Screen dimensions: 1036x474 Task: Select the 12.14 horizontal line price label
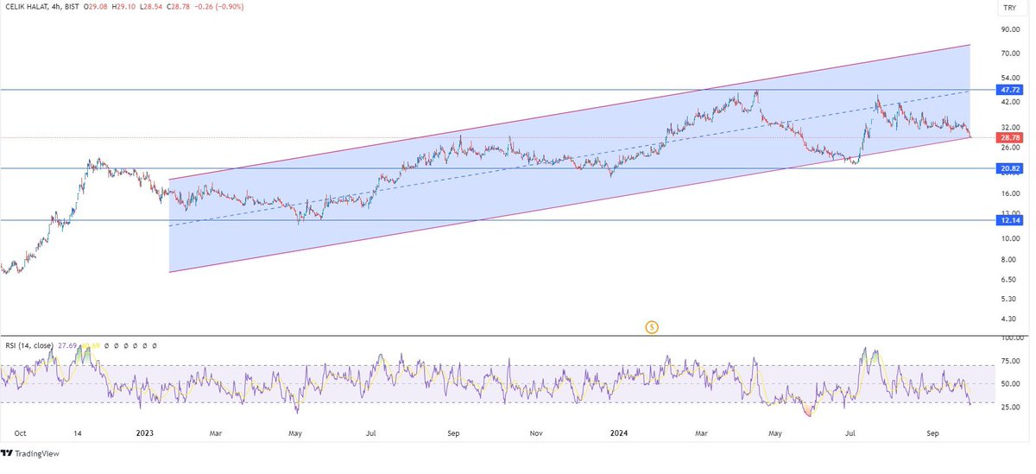point(1010,220)
